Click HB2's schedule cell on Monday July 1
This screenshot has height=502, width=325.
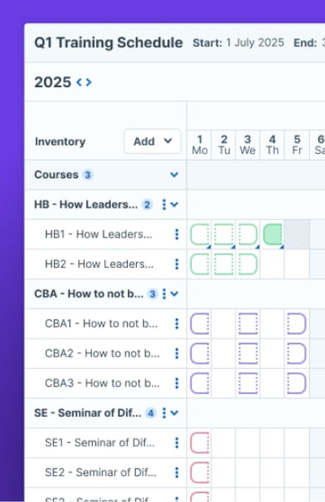[x=200, y=264]
